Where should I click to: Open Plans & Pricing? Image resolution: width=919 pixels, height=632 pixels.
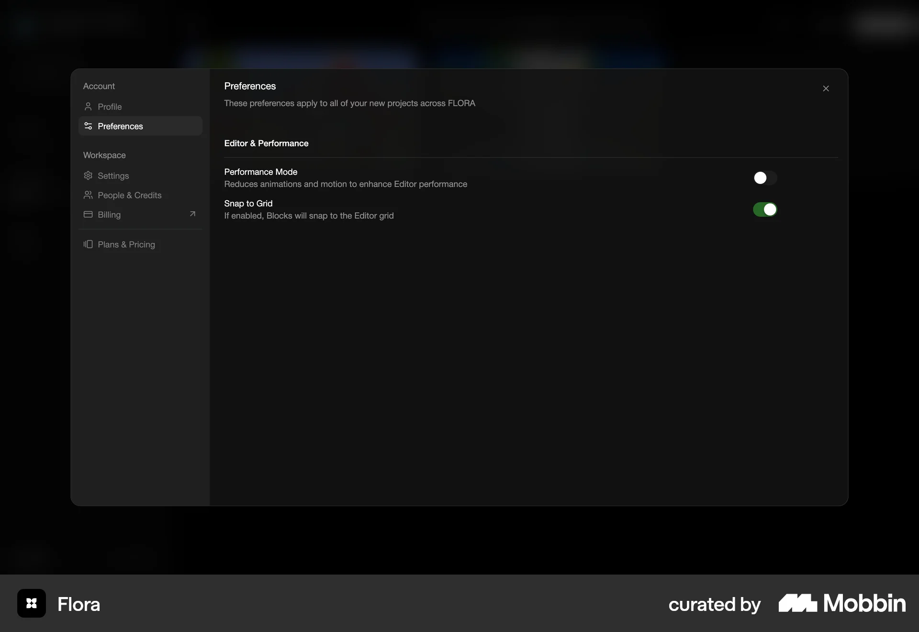[126, 244]
